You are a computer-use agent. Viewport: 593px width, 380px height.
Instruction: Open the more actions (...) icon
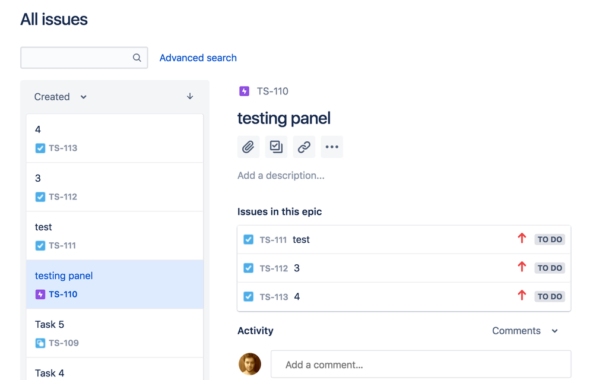point(332,147)
